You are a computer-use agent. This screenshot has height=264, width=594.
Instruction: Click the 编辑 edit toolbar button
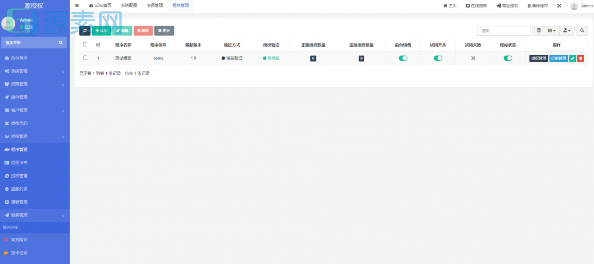(122, 31)
